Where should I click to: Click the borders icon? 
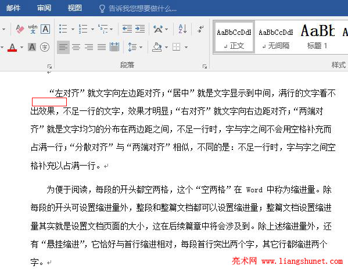(x=177, y=47)
